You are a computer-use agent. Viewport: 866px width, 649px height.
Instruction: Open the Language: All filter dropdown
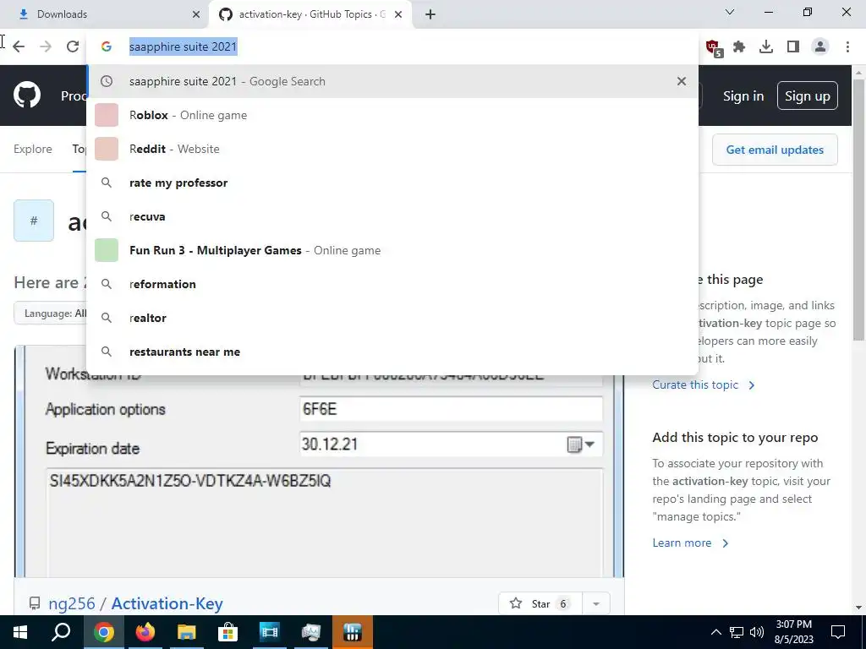click(51, 313)
